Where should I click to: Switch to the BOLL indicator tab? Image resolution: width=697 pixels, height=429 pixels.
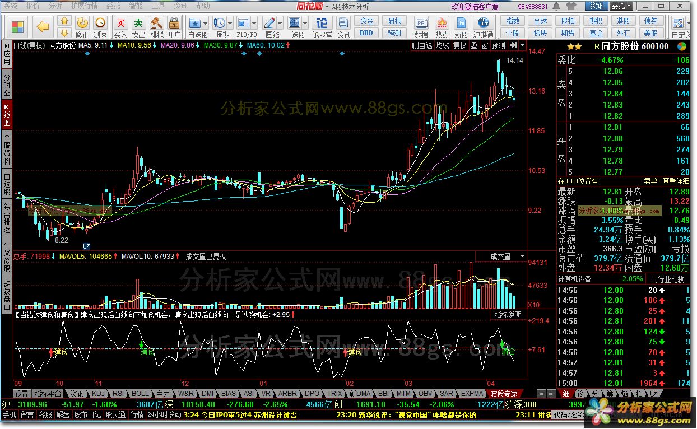[141, 394]
